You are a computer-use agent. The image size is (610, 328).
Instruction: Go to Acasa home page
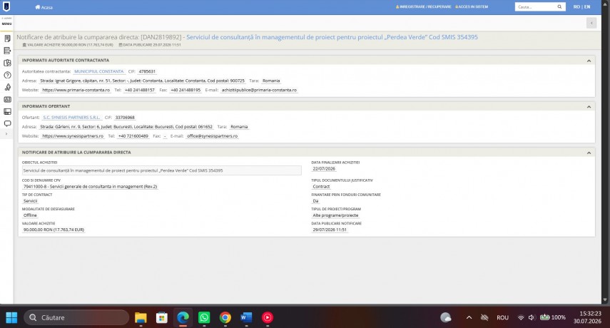click(x=44, y=7)
